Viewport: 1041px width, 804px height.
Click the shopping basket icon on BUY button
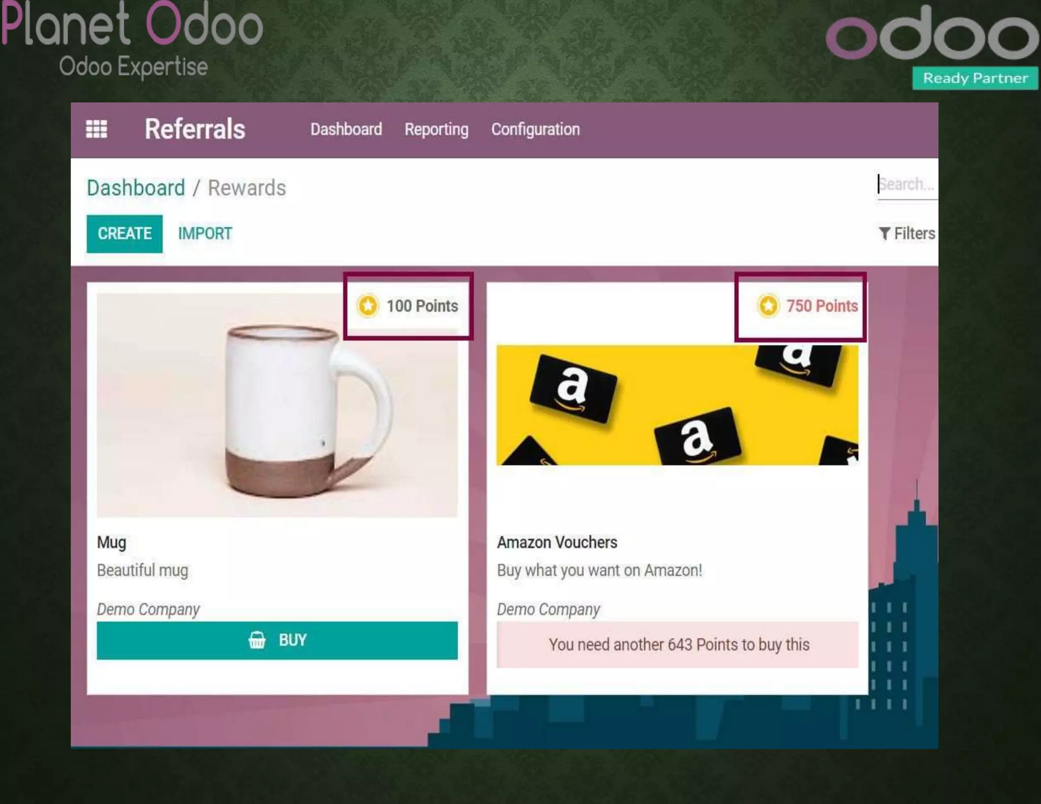257,640
